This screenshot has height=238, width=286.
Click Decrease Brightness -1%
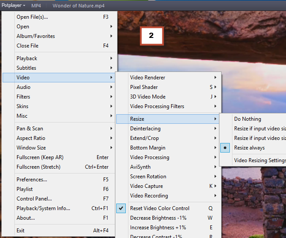click(168, 218)
